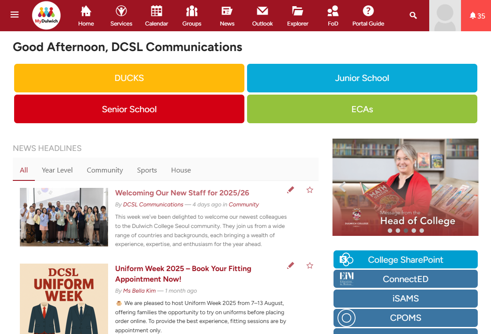Star the Welcoming Our New Staff article
The image size is (491, 334).
pos(310,190)
